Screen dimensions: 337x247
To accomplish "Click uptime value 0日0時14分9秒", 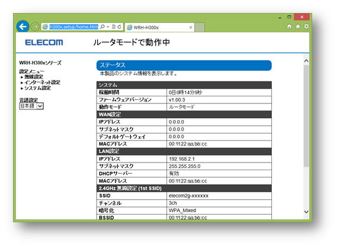I will [185, 92].
